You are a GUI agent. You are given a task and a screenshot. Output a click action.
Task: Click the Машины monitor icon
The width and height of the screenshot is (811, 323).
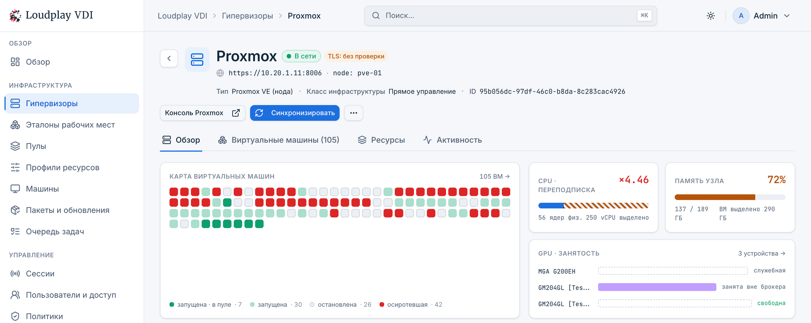click(x=15, y=189)
